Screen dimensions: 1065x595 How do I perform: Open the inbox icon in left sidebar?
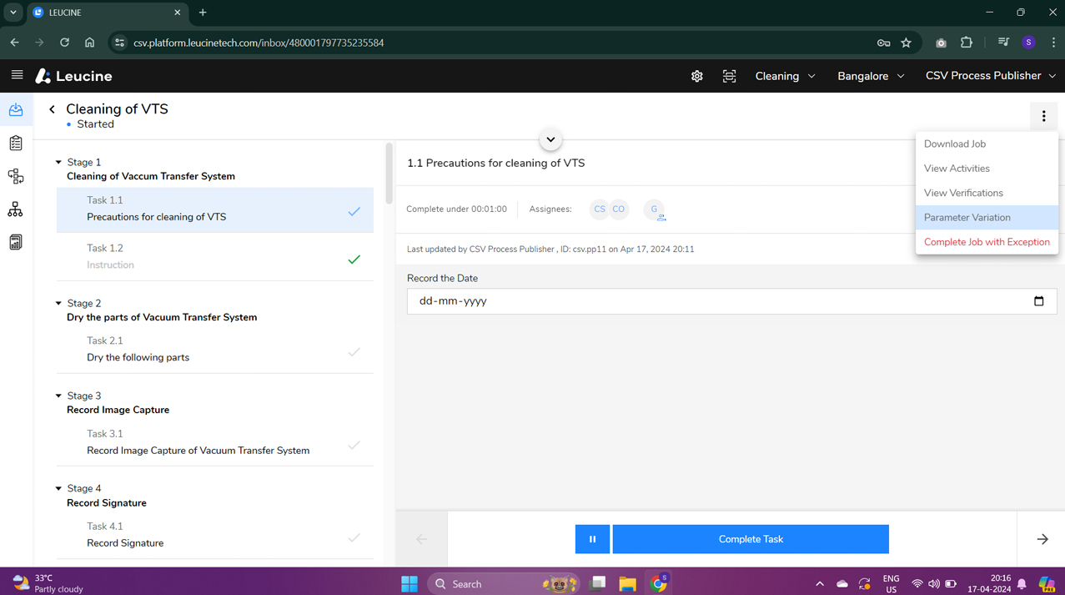click(x=16, y=110)
